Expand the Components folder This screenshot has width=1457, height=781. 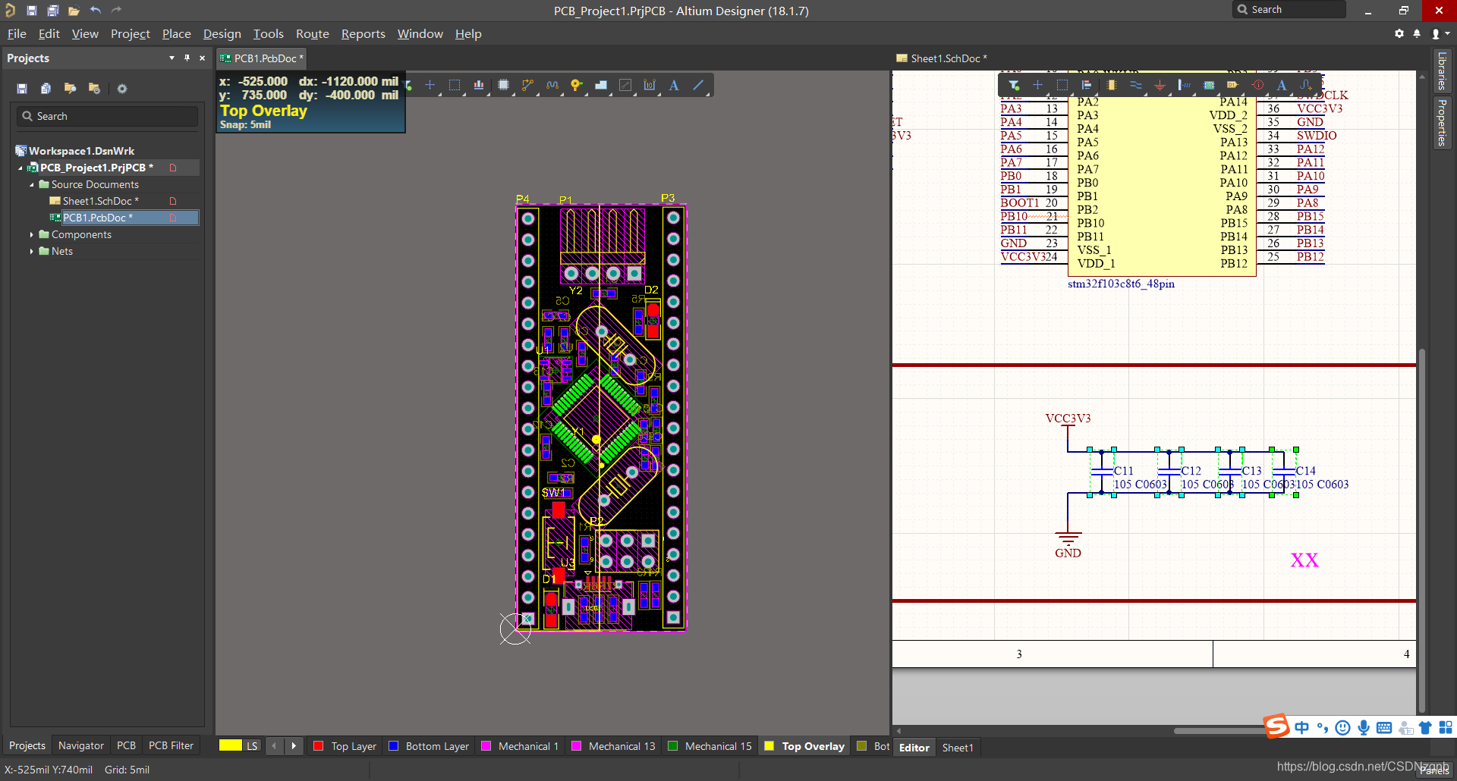click(32, 234)
